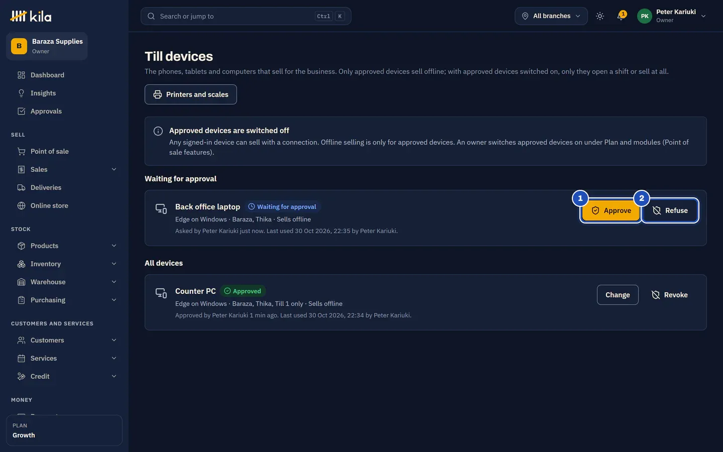Open Approvals checkmark icon

click(x=21, y=111)
